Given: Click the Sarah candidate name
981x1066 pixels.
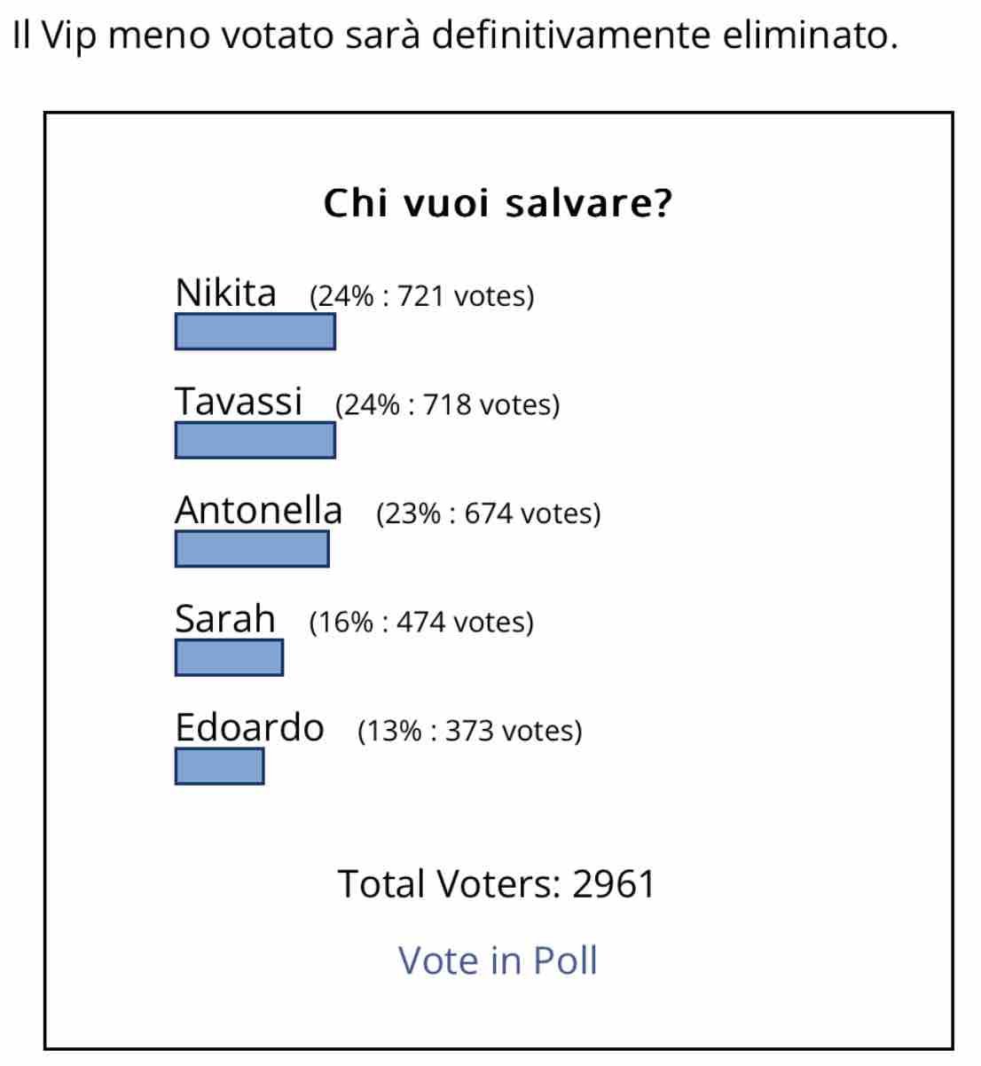Looking at the screenshot, I should [x=225, y=618].
